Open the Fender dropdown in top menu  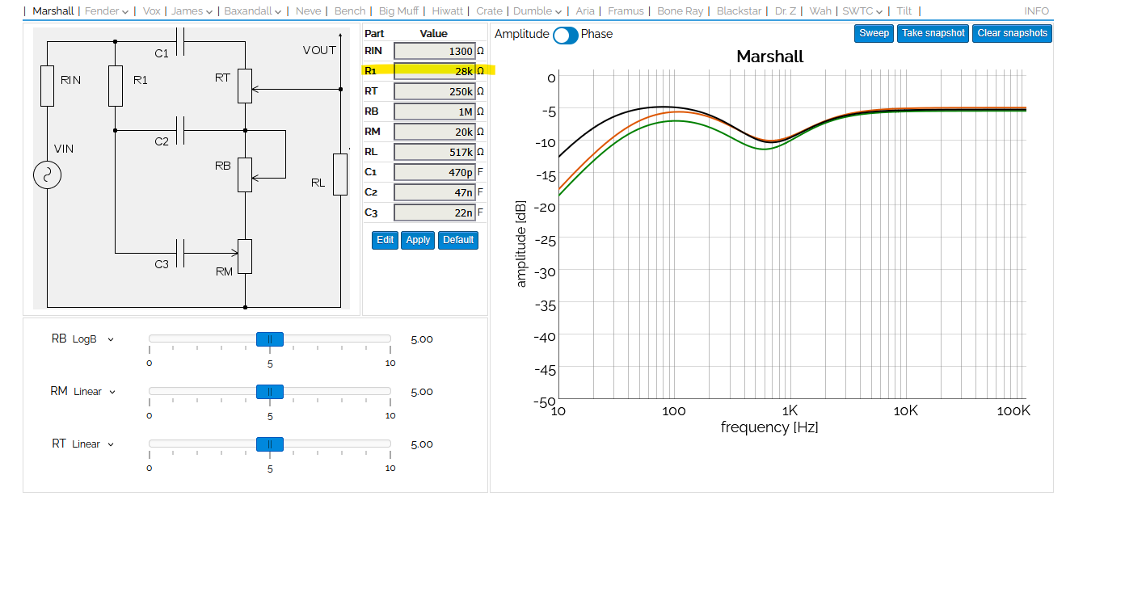tap(107, 11)
